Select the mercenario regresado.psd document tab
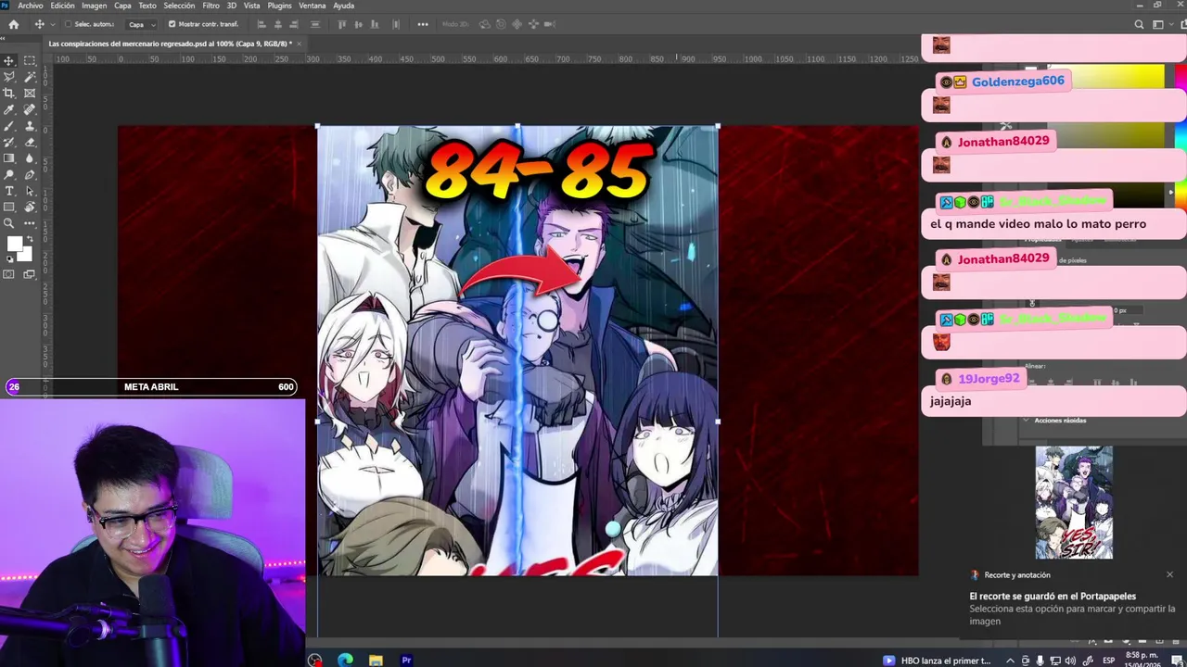Image resolution: width=1187 pixels, height=667 pixels. [x=170, y=44]
